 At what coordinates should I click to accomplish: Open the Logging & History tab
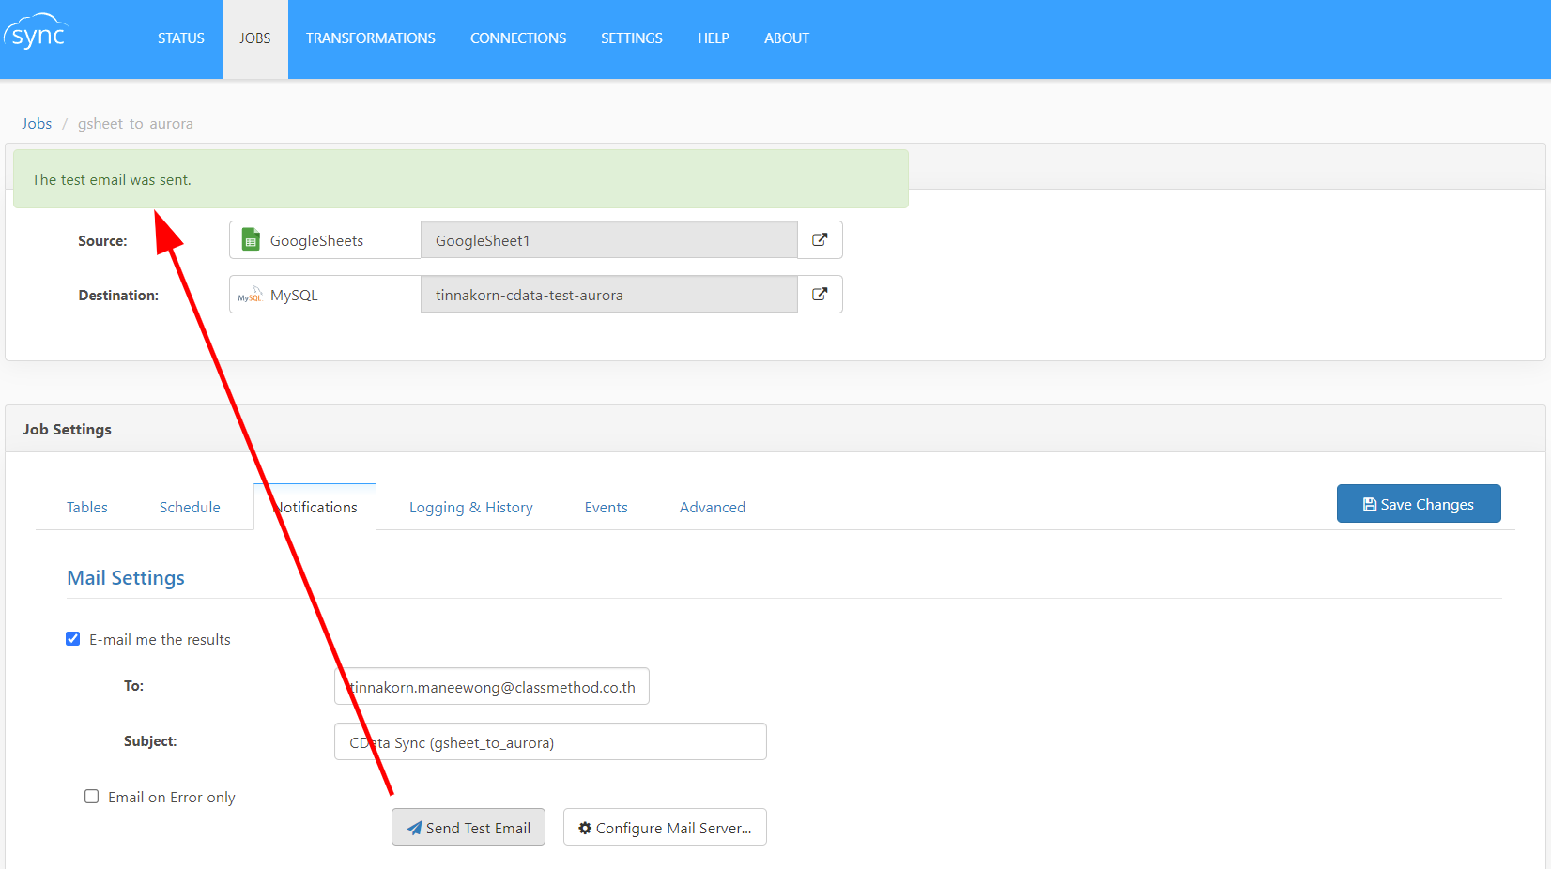(470, 507)
